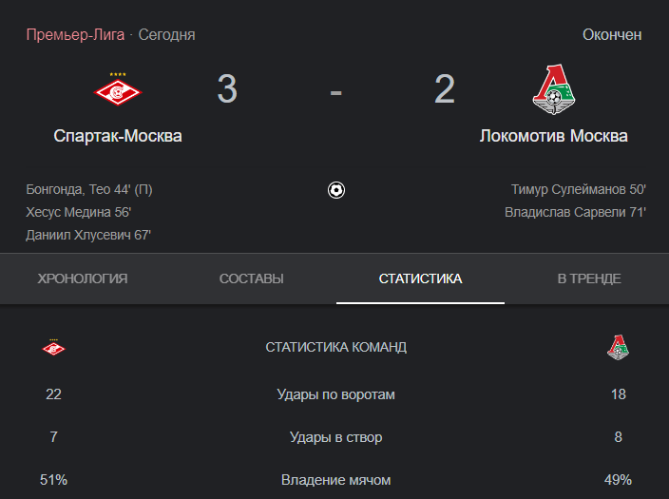669x499 pixels.
Task: Switch to the Составы tab
Action: [251, 278]
